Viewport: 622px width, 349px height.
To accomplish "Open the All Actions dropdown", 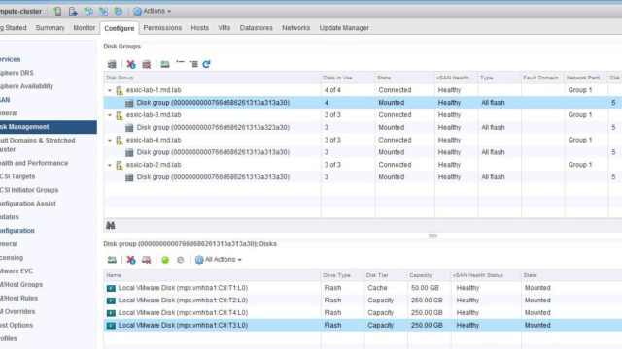I will [218, 260].
